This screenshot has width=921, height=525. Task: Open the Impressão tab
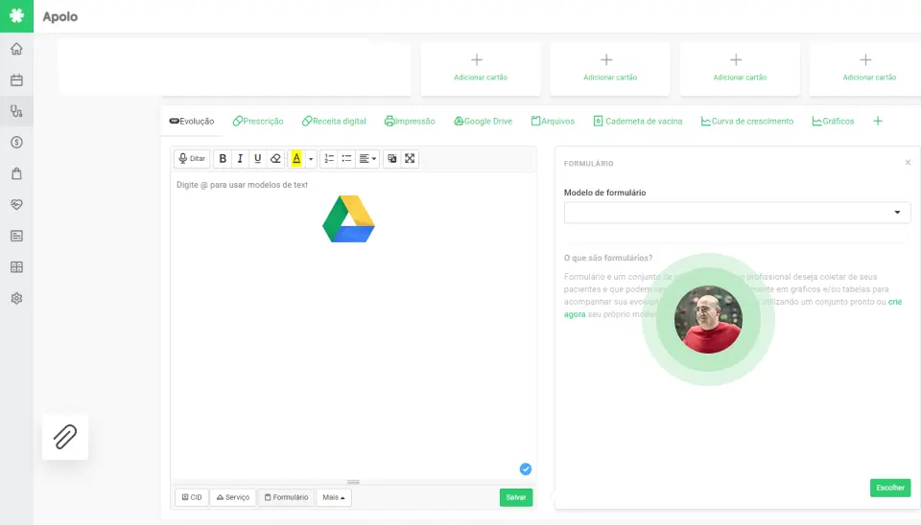410,121
